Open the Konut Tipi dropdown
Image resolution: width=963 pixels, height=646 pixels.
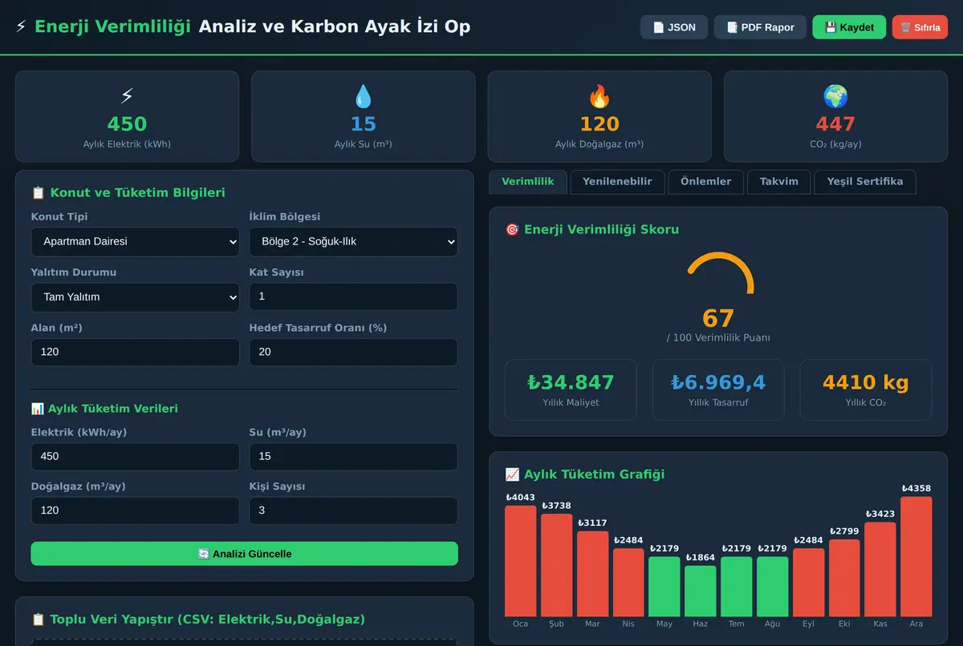click(x=135, y=241)
